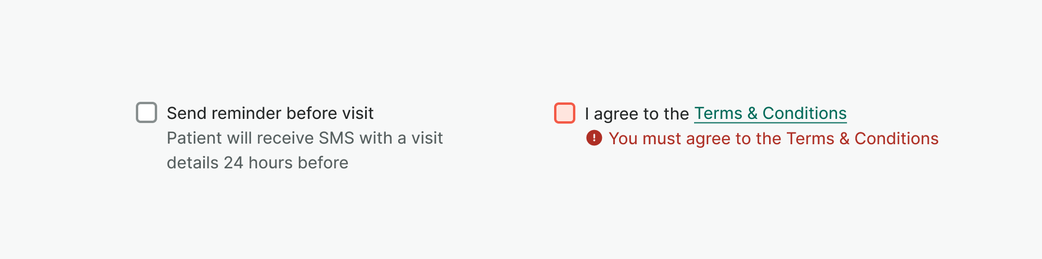The image size is (1042, 259).
Task: Enable the SMS visit reminder option
Action: tap(146, 112)
